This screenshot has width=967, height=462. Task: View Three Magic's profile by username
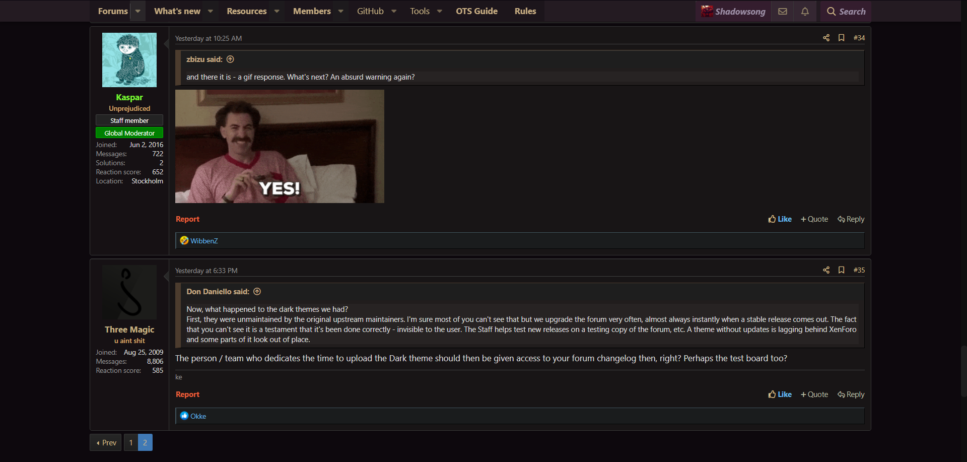[x=129, y=329]
